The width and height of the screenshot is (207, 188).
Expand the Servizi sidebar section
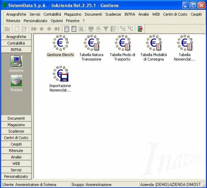16,170
